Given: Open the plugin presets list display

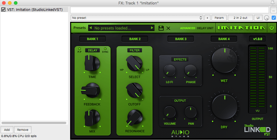Looking at the screenshot, I should [121, 28].
